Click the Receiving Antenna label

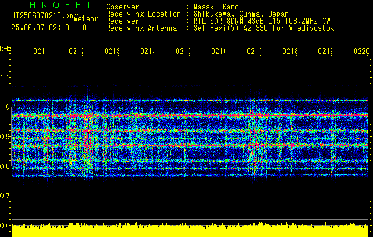tap(142, 28)
